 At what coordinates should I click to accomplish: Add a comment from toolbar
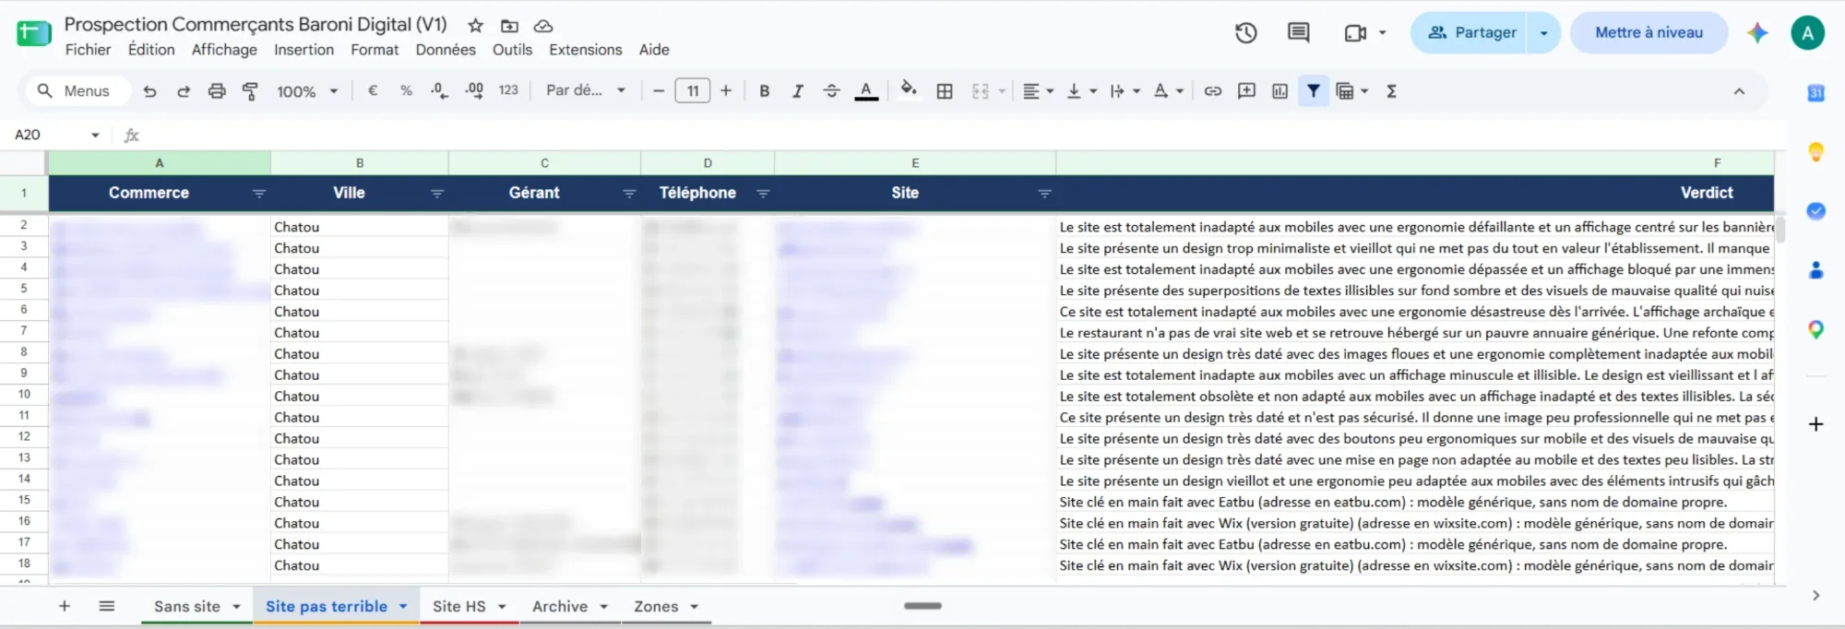click(1246, 90)
